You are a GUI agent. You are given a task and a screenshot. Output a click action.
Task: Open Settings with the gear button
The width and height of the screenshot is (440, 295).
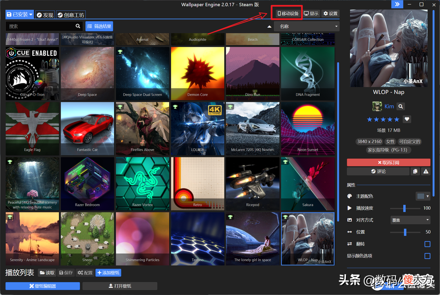click(330, 13)
